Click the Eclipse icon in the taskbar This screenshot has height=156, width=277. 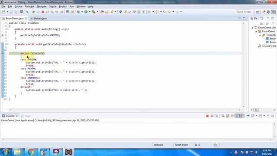coord(68,152)
